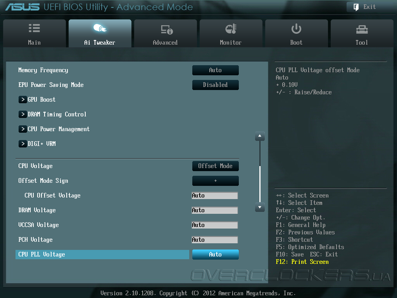Screen dimensions: 397x298
Task: Click the Exit door icon
Action: (x=356, y=7)
